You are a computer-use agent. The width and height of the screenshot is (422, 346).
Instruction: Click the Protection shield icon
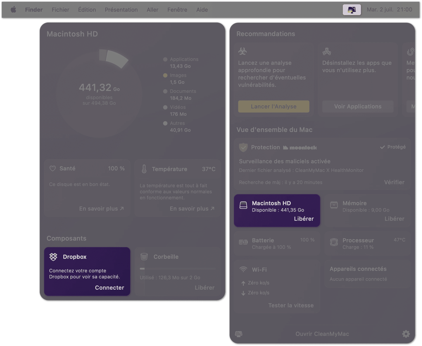(243, 148)
